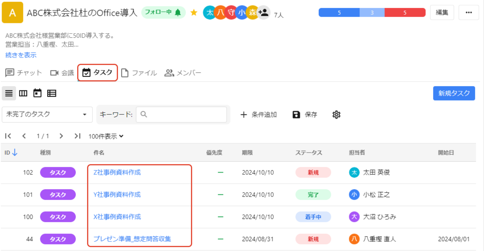Open task プレゼン準備_想定問答収集

132,239
